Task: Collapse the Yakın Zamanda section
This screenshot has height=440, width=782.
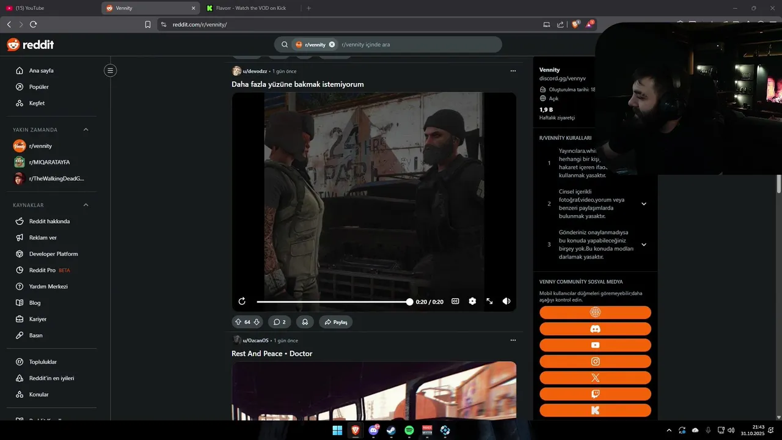Action: click(86, 130)
